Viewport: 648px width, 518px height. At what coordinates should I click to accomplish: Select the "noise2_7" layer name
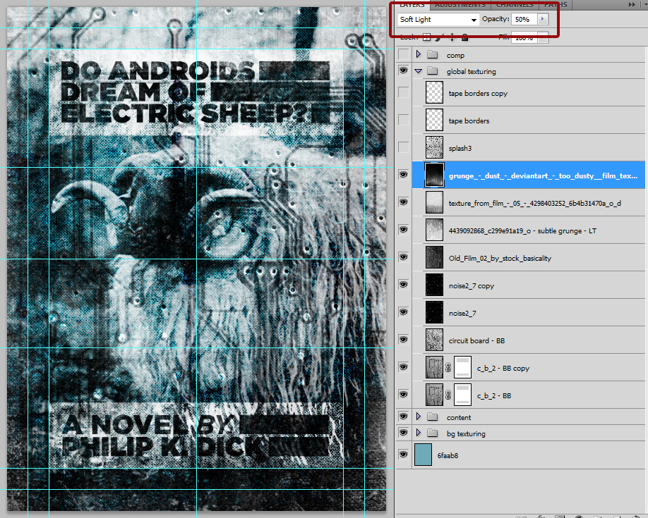[x=462, y=314]
